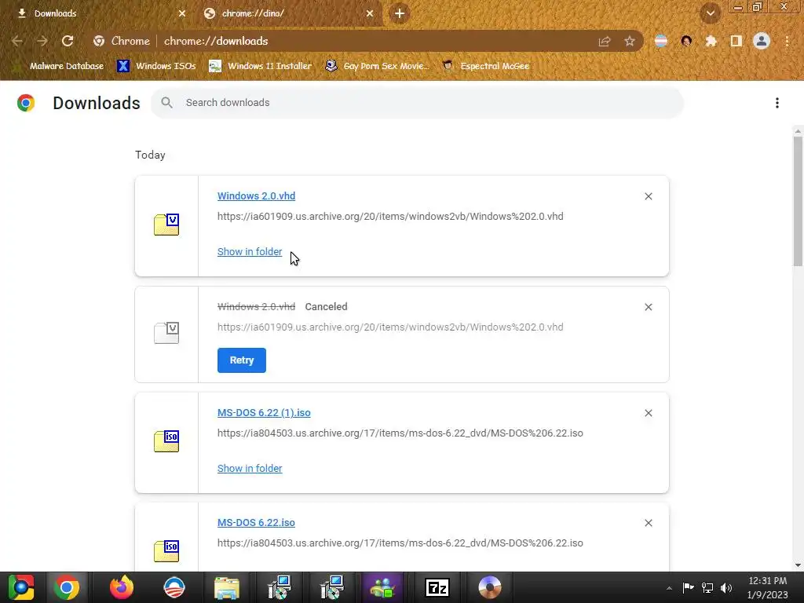Open the tab search dropdown arrow
The height and width of the screenshot is (603, 804).
[711, 13]
